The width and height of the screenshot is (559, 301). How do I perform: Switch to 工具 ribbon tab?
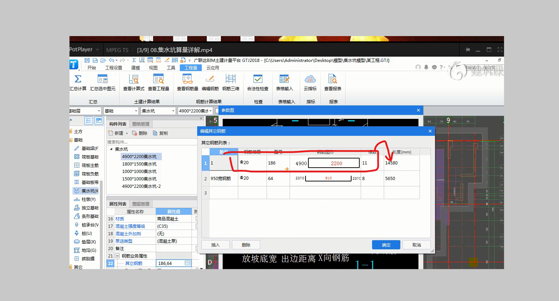point(171,68)
